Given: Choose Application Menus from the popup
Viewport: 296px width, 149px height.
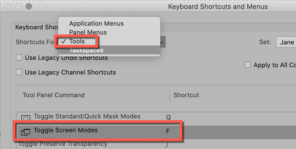Looking at the screenshot, I should coord(96,23).
